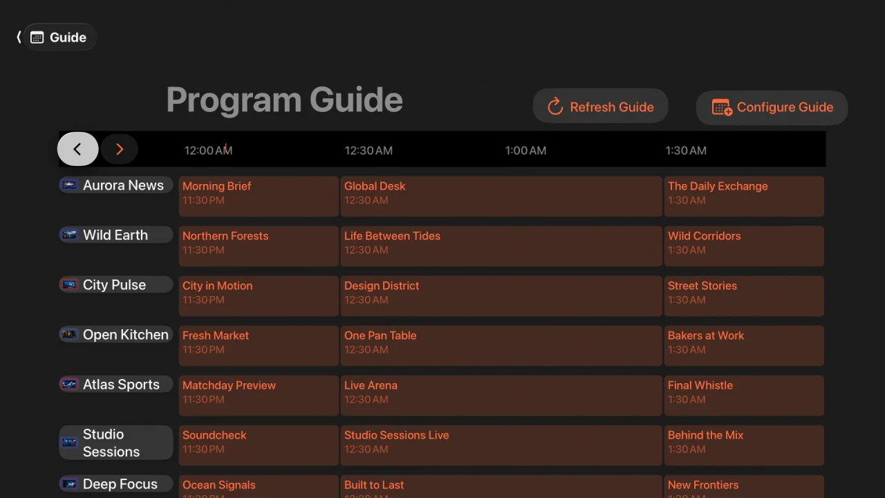Click the Atlas Sports channel logo
Screen dimensions: 885x498
coord(69,385)
